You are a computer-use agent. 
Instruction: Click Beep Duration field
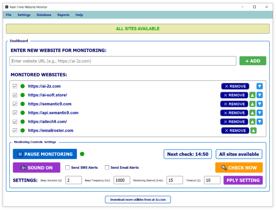[73, 180]
